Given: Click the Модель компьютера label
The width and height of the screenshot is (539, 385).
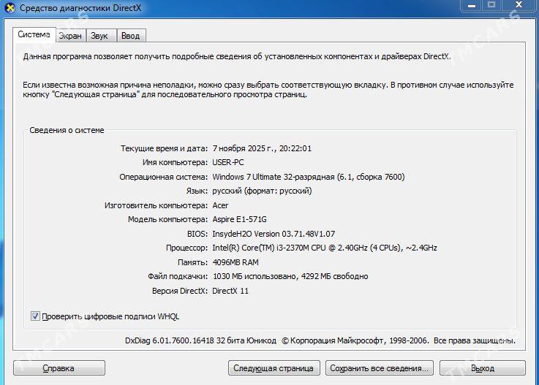Looking at the screenshot, I should [167, 219].
